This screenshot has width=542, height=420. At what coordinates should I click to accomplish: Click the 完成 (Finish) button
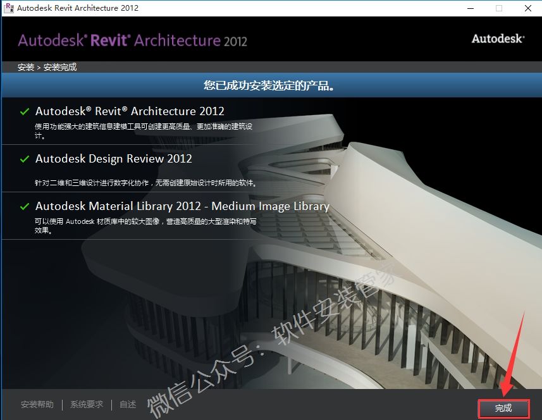[x=503, y=409]
